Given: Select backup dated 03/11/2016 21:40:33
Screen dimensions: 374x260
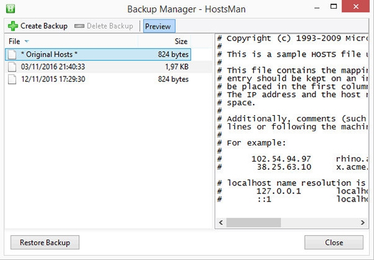Looking at the screenshot, I should point(98,67).
